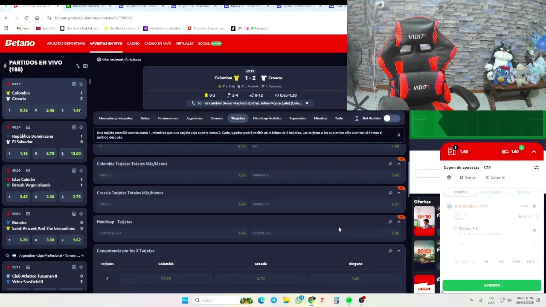
Task: Open bet slip settings sliders icon
Action: tap(536, 168)
